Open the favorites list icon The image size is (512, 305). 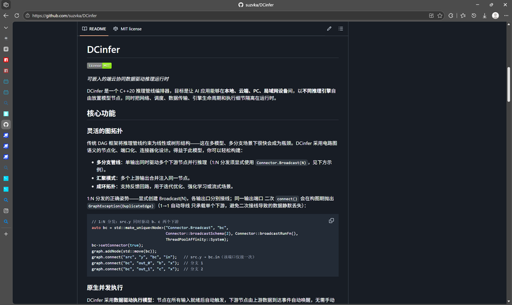(463, 15)
